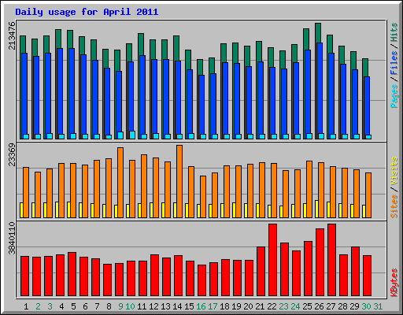Viewport: 403px width, 315px height.
Task: Click the 213476 axis value
Action: (x=12, y=36)
